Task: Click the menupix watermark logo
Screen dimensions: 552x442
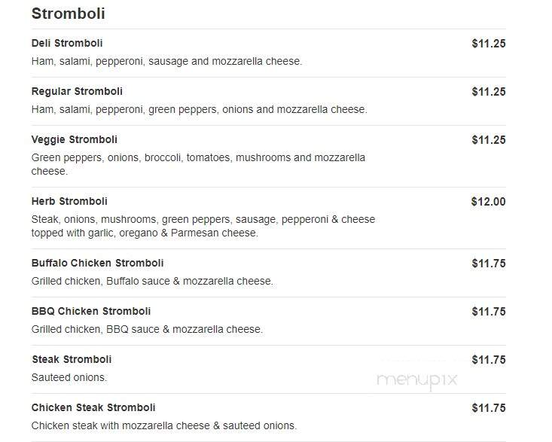Action: click(x=416, y=380)
